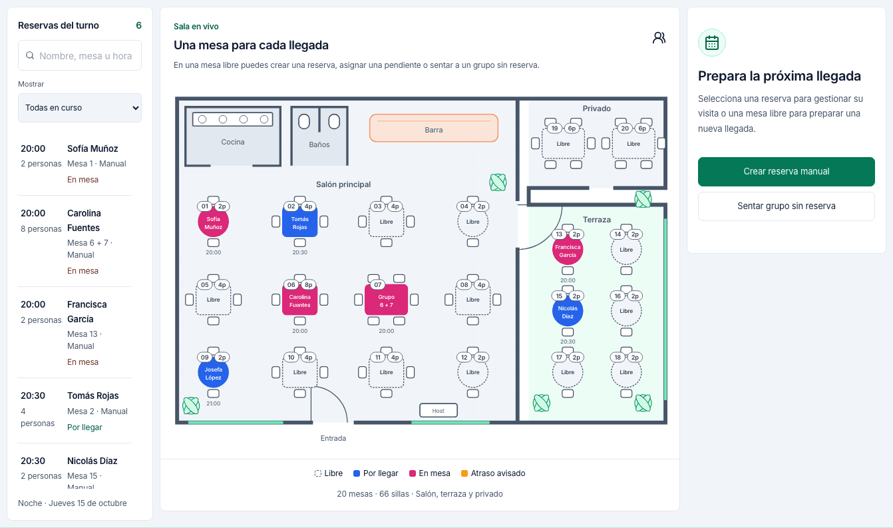Screen dimensions: 893x528
Task: Click the Host stand on the floor plan
Action: point(438,411)
